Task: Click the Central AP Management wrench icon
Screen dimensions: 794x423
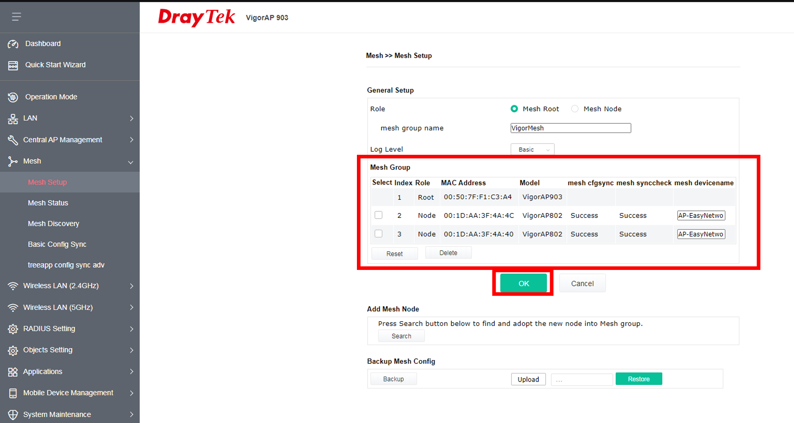Action: point(13,140)
